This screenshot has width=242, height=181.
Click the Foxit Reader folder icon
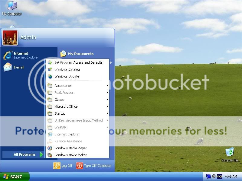(x=50, y=93)
